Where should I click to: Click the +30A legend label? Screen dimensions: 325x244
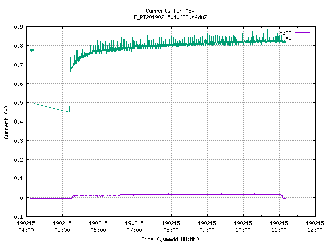tap(286, 33)
